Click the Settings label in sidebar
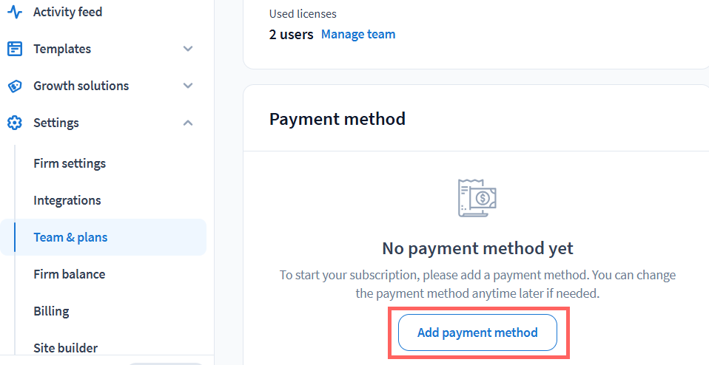This screenshot has height=365, width=709. pos(56,123)
